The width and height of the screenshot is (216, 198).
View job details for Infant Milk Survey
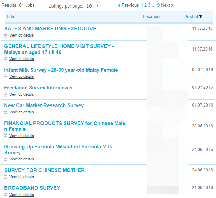(21, 76)
